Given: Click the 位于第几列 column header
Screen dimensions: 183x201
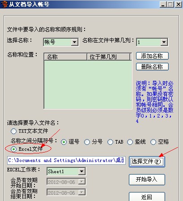Looking at the screenshot, I should [108, 57].
